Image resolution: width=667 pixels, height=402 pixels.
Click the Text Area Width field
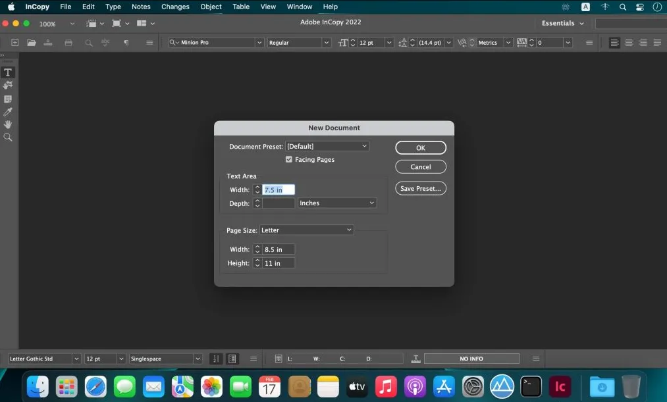[x=279, y=189]
